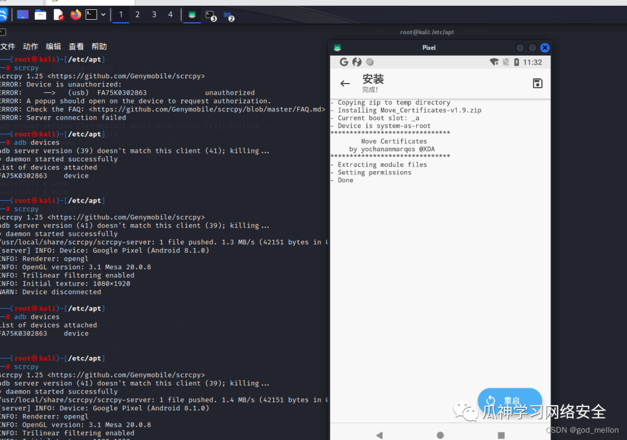627x440 pixels.
Task: Click the Google G notification icon
Action: tap(344, 62)
